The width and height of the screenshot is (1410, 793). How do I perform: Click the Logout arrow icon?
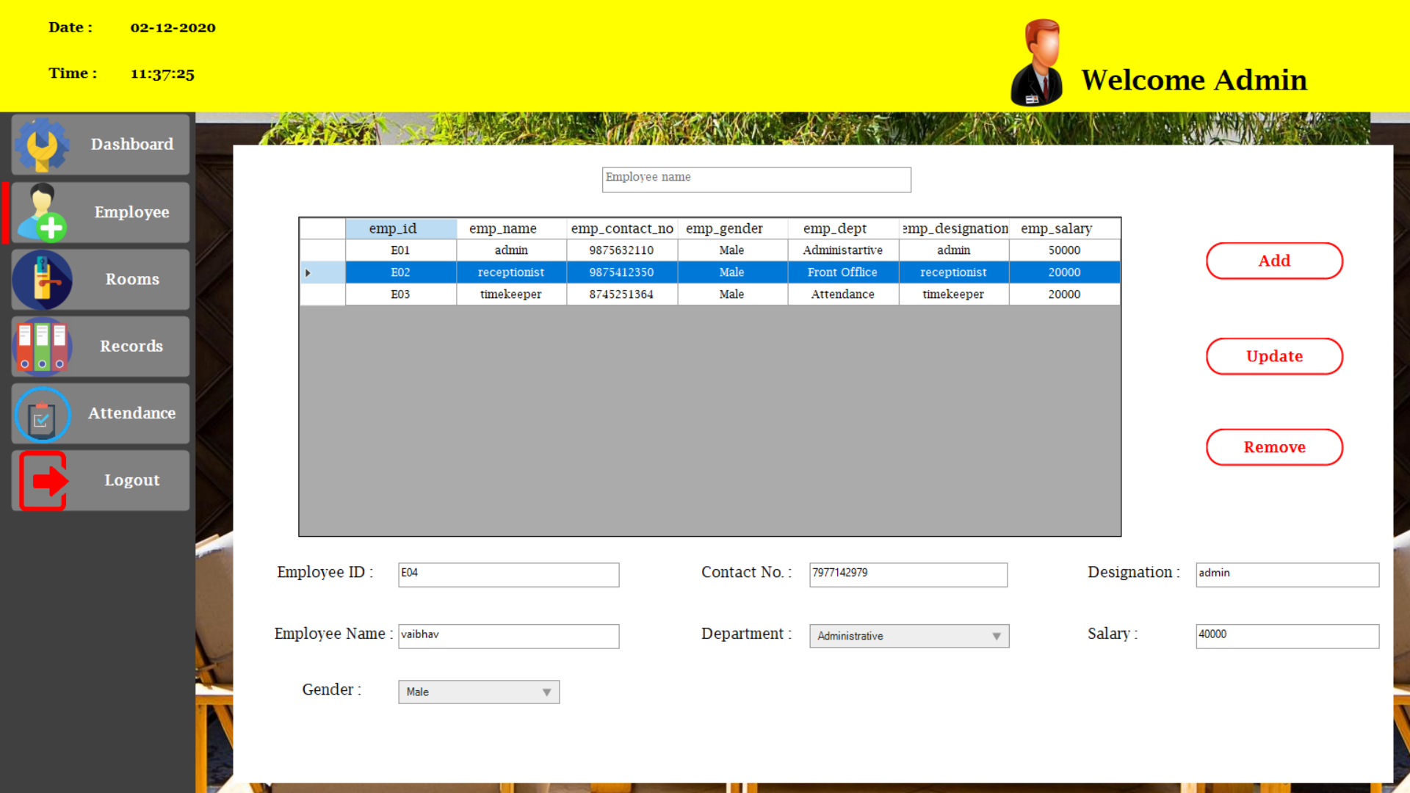(42, 480)
